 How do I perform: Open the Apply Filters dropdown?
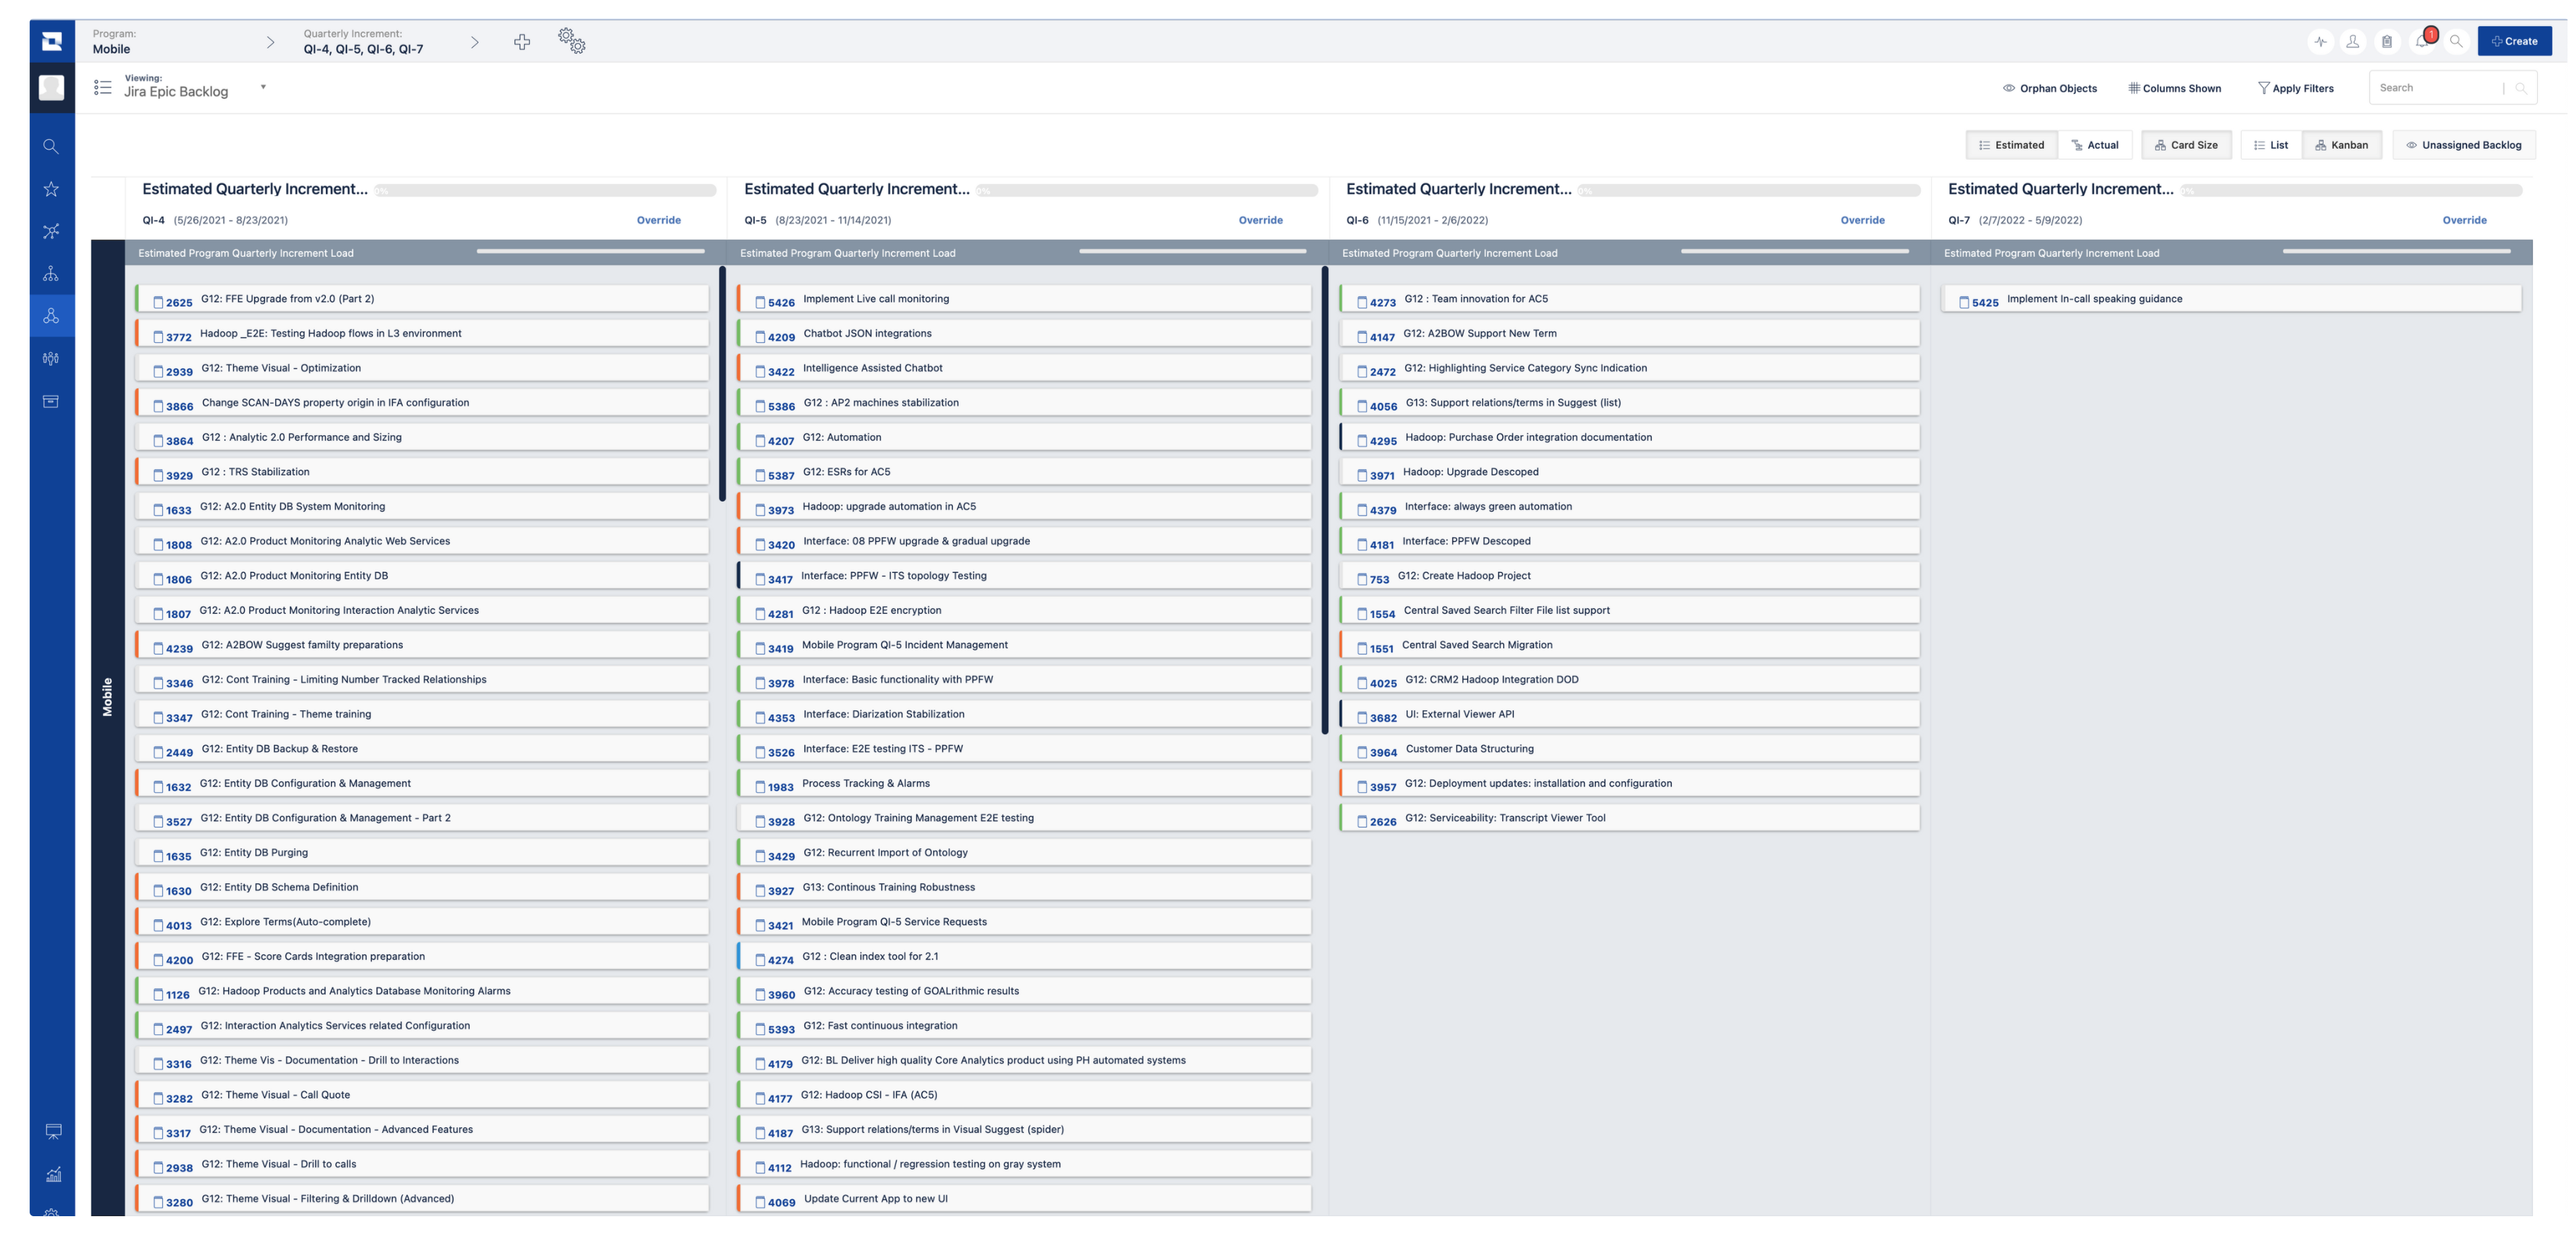coord(2296,88)
